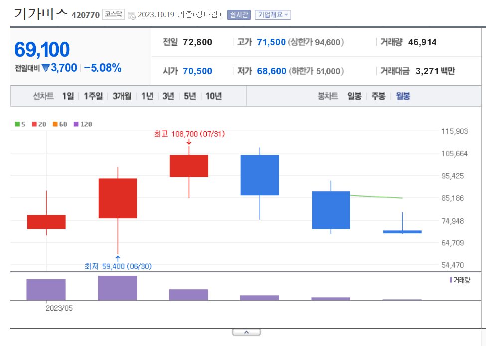Click the low price value 68,600
Image resolution: width=486 pixels, height=346 pixels.
point(271,71)
